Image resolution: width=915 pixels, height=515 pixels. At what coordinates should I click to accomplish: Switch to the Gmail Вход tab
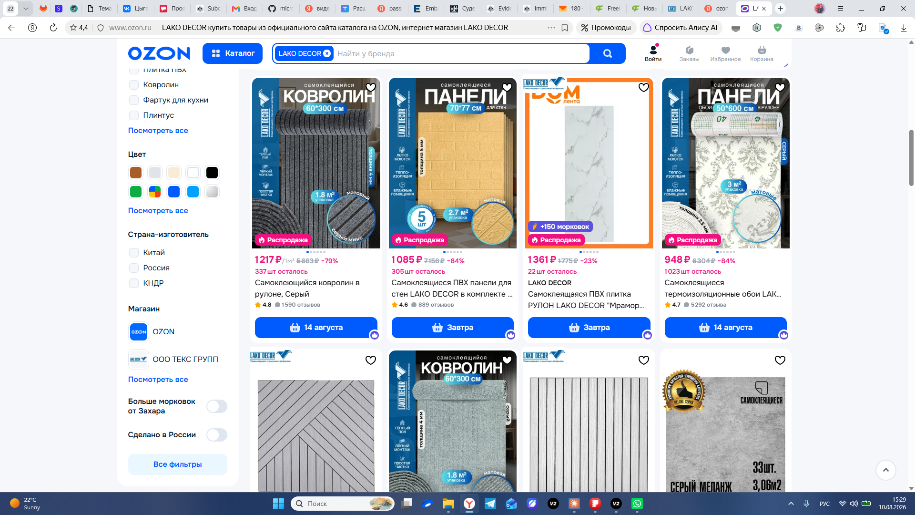pyautogui.click(x=244, y=8)
